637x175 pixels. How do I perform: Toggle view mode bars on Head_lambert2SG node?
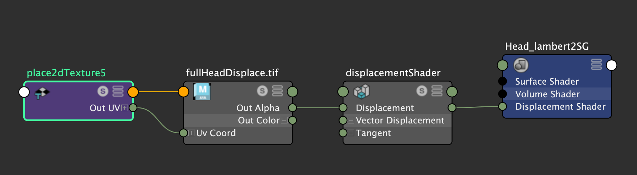coord(596,64)
